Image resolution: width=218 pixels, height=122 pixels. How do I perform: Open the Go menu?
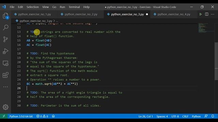pyautogui.click(x=54, y=7)
